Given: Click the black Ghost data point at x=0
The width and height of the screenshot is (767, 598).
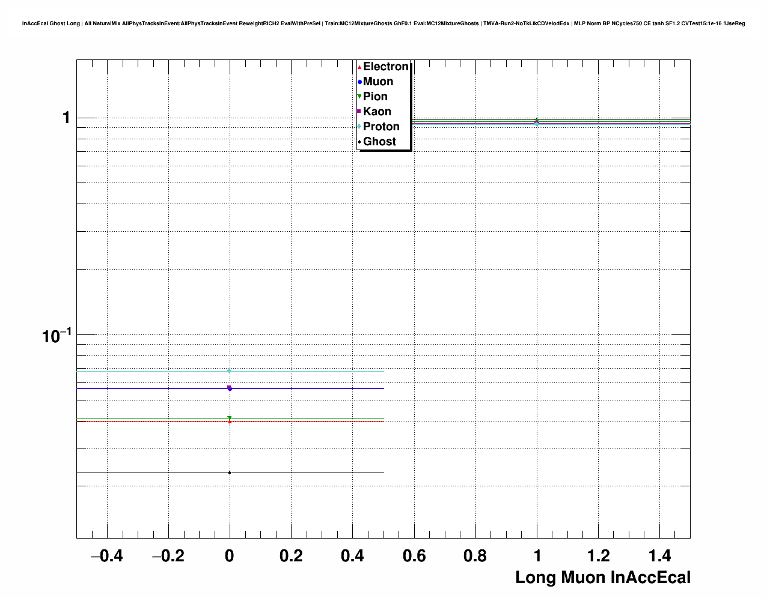Looking at the screenshot, I should (x=230, y=473).
